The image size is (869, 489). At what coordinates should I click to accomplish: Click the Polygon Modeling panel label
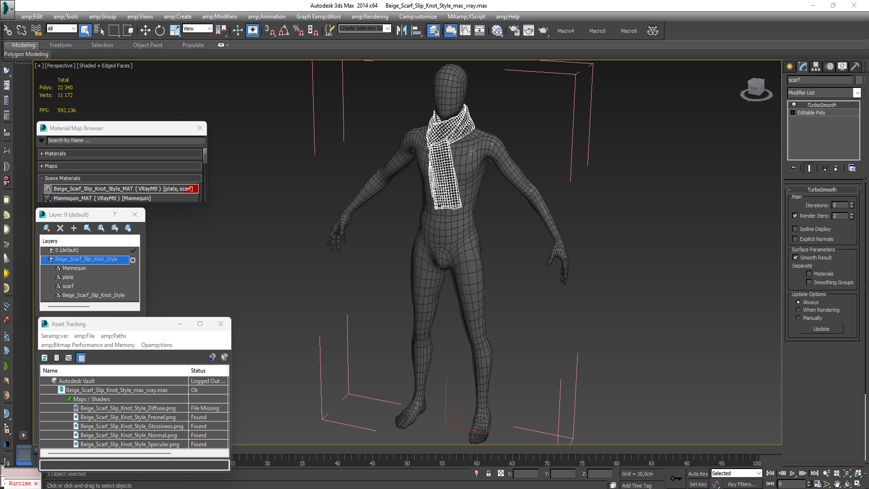tap(26, 54)
